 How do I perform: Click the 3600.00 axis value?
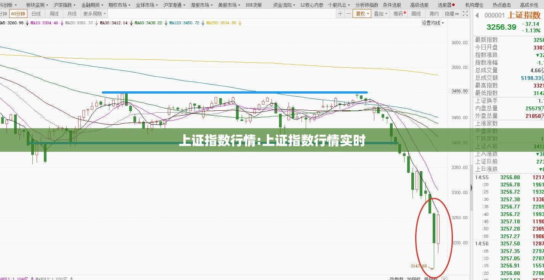coord(459,43)
